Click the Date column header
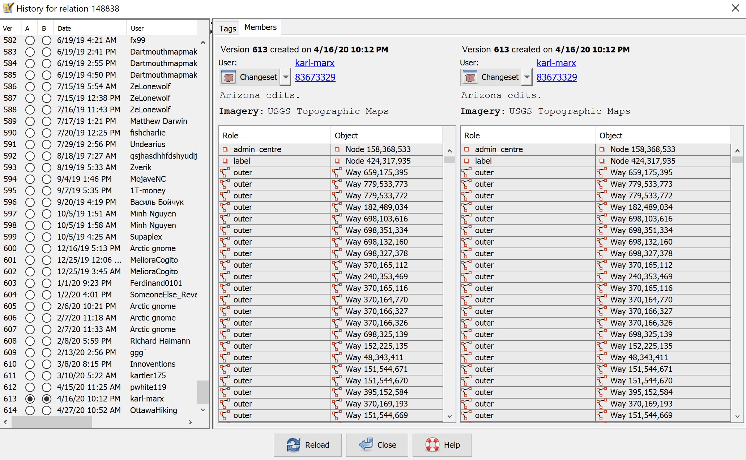This screenshot has height=460, width=746. point(90,28)
